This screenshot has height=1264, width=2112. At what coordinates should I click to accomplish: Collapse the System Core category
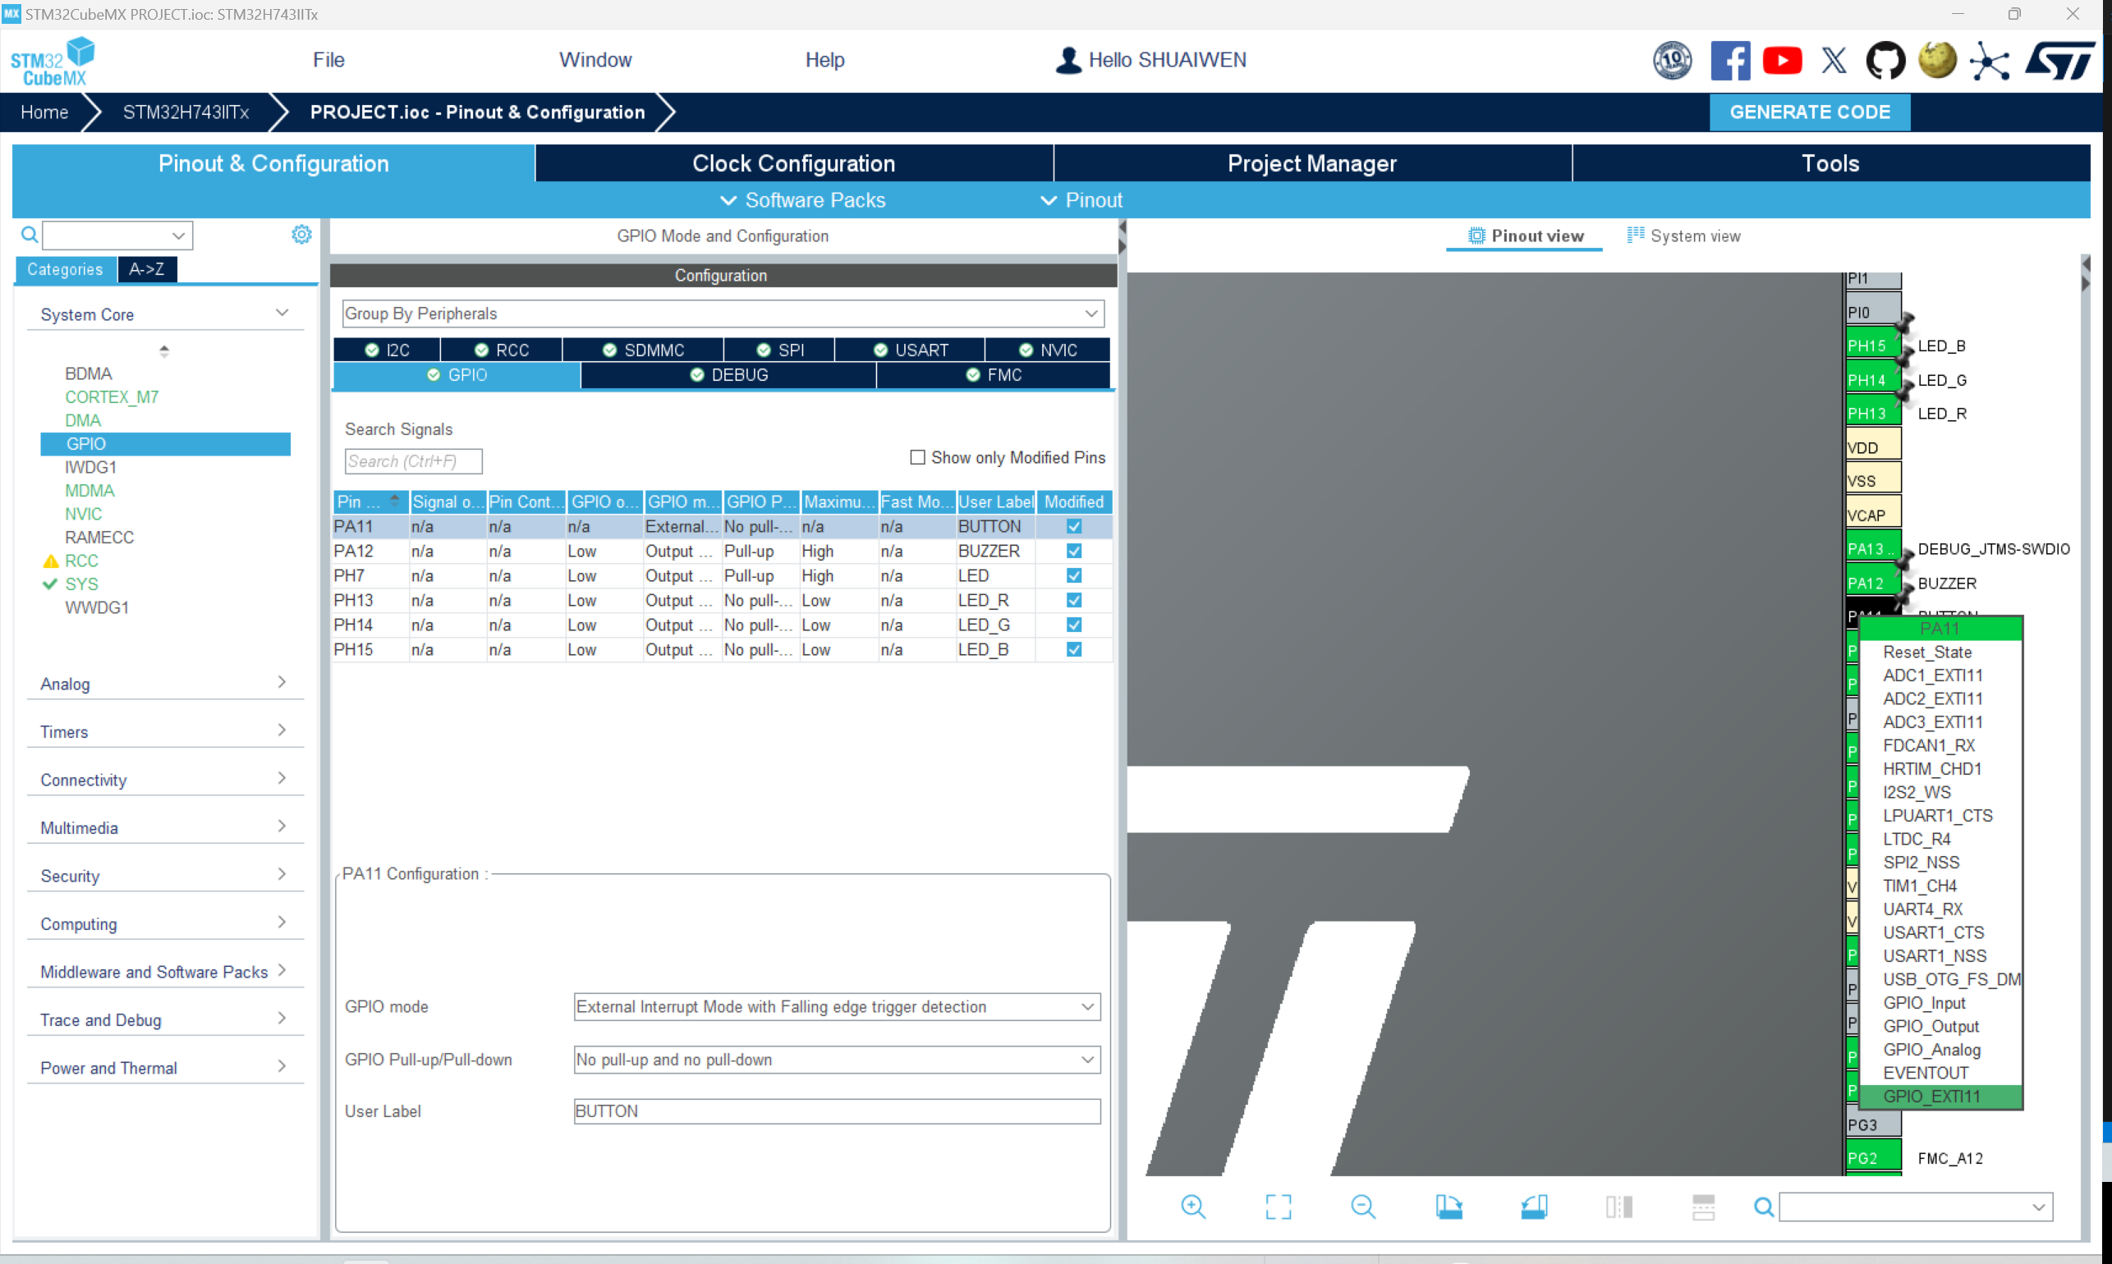[x=282, y=314]
